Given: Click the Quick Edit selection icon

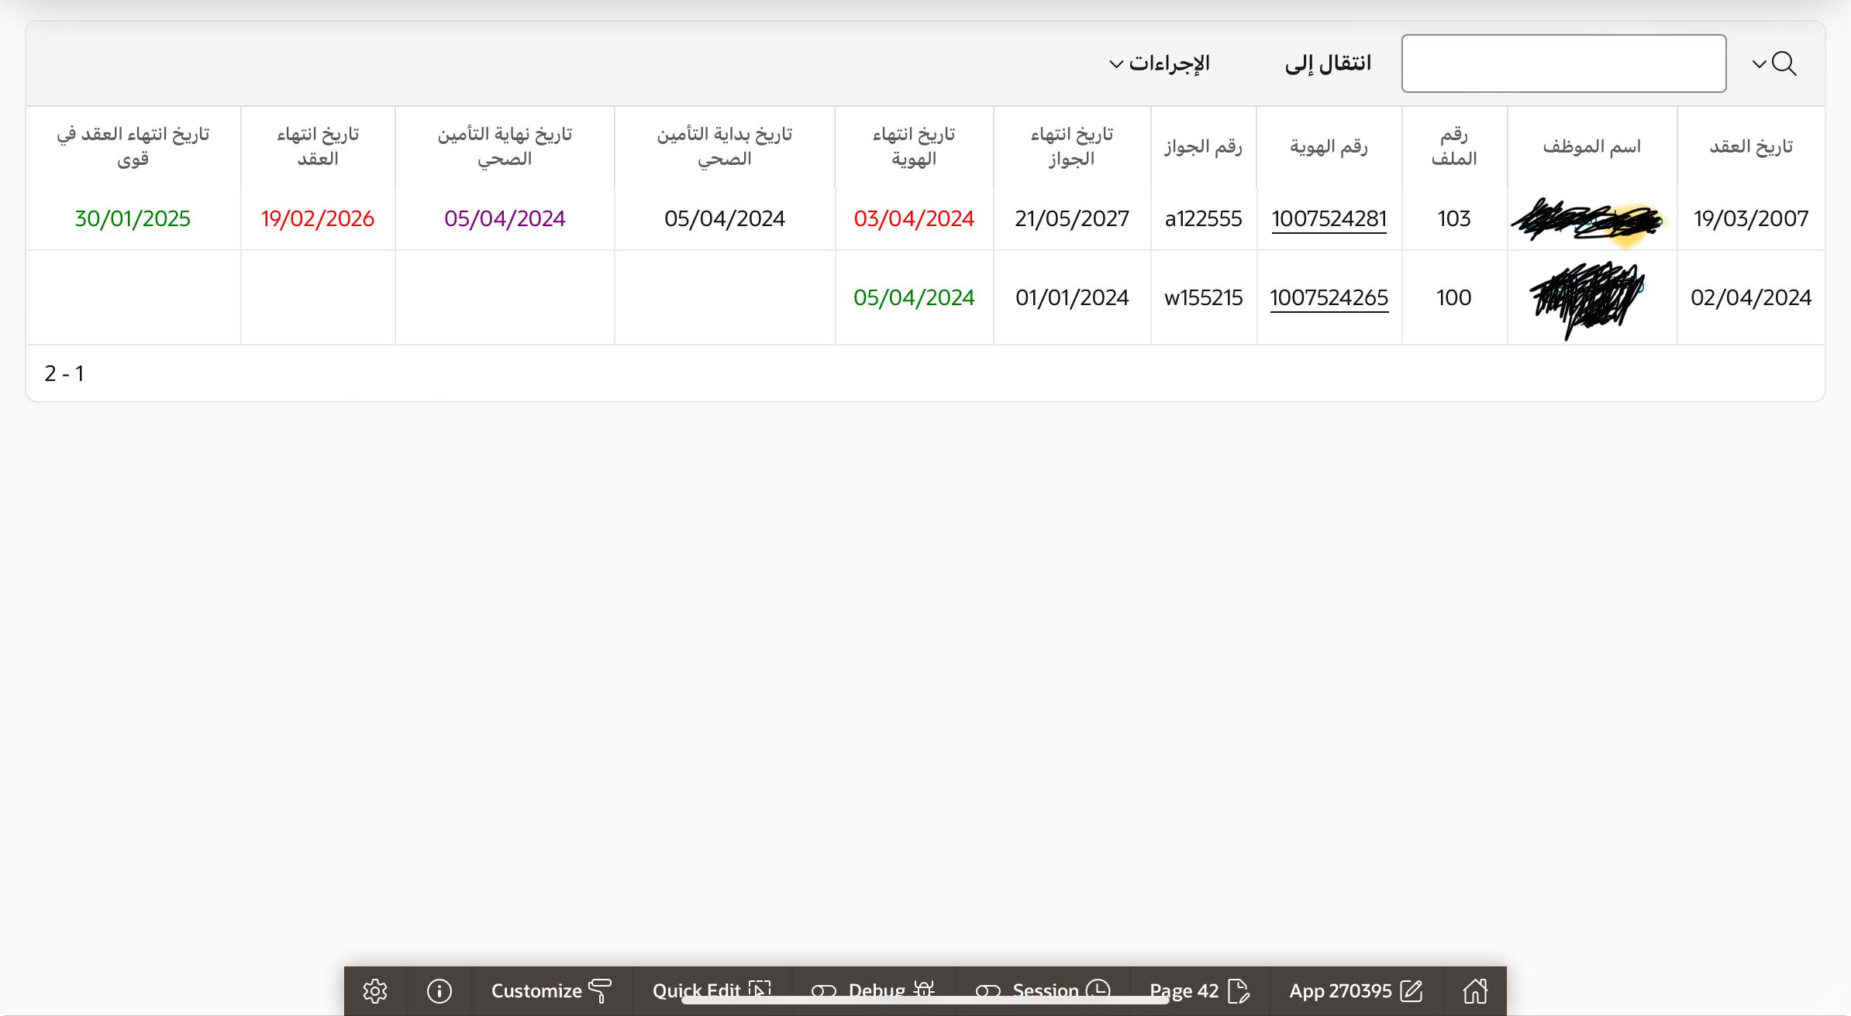Looking at the screenshot, I should point(760,990).
